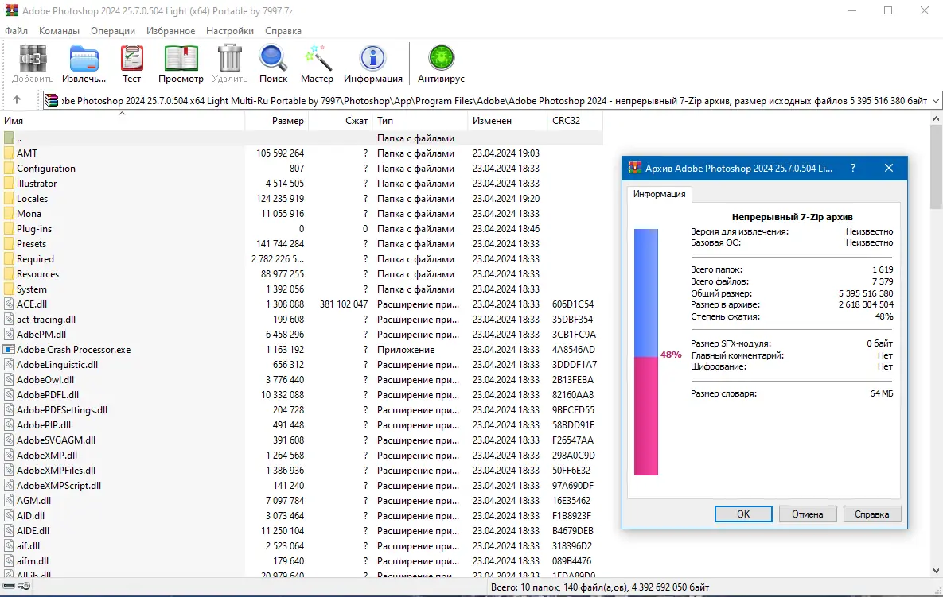
Task: Open Просмотр viewer icon
Action: pos(181,59)
